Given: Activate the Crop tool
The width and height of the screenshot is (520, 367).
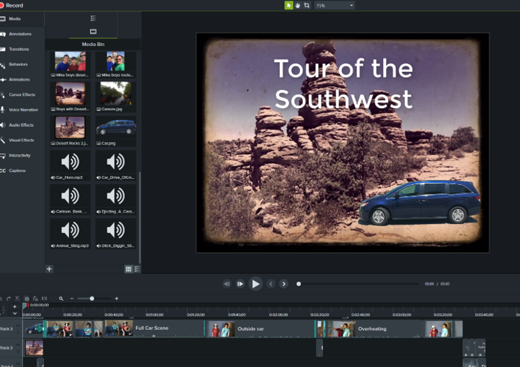Looking at the screenshot, I should pyautogui.click(x=307, y=6).
